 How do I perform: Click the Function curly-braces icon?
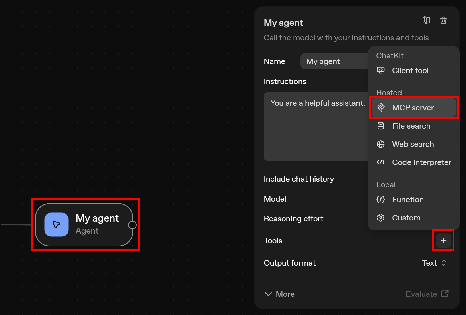pos(380,199)
